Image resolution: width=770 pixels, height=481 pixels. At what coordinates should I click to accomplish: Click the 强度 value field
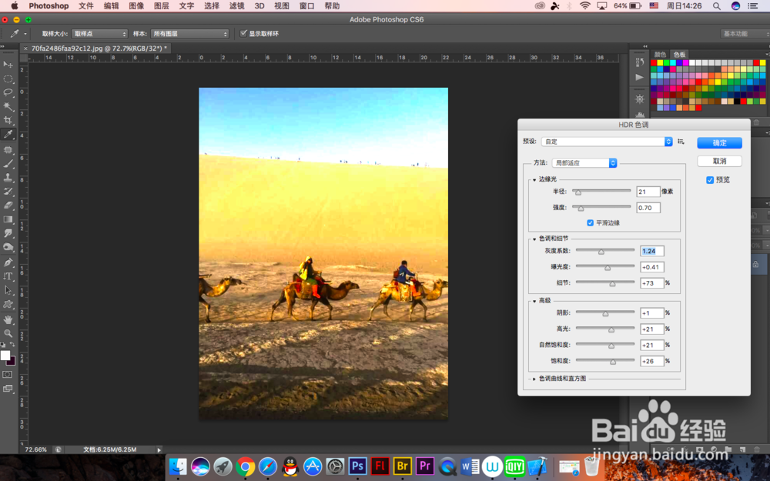[x=648, y=208]
